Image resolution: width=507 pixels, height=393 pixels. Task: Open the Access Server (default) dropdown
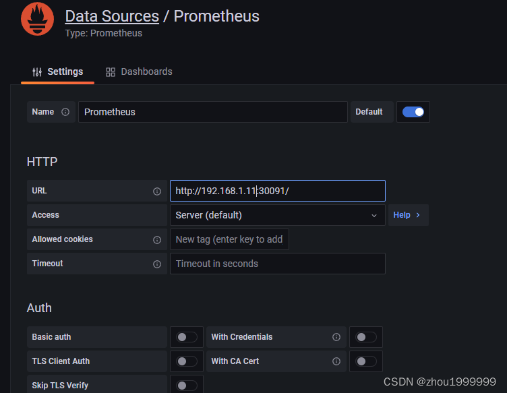coord(277,215)
